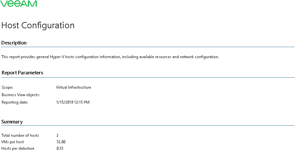
Task: Click the Total number of hosts label
Action: (20, 135)
